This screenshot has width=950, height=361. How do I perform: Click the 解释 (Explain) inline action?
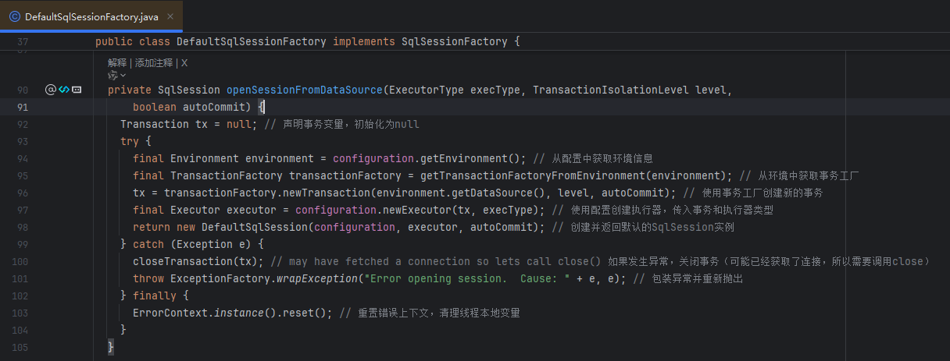(x=117, y=62)
